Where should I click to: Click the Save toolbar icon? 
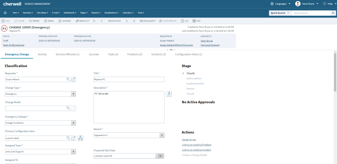click(x=3, y=21)
